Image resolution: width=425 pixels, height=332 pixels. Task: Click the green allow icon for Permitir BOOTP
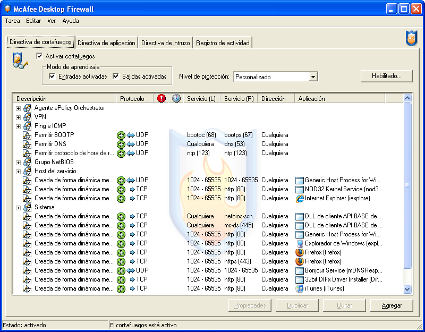(121, 135)
